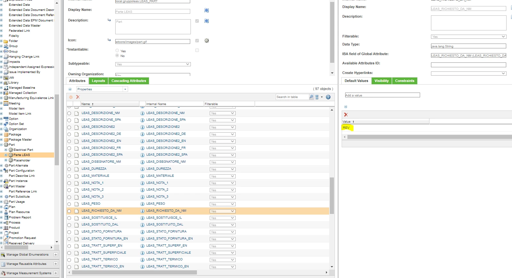The image size is (512, 278).
Task: Click the new attribute star icon
Action: tap(71, 97)
